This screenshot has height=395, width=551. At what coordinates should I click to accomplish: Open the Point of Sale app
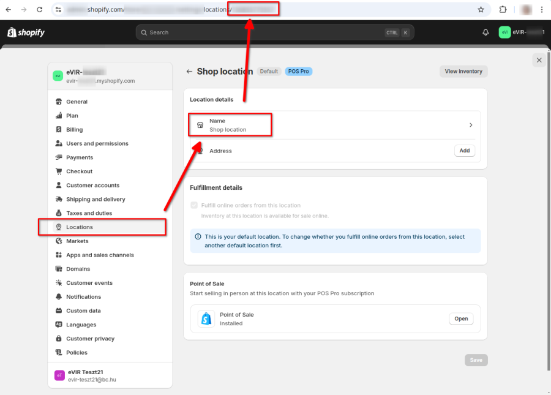[461, 318]
